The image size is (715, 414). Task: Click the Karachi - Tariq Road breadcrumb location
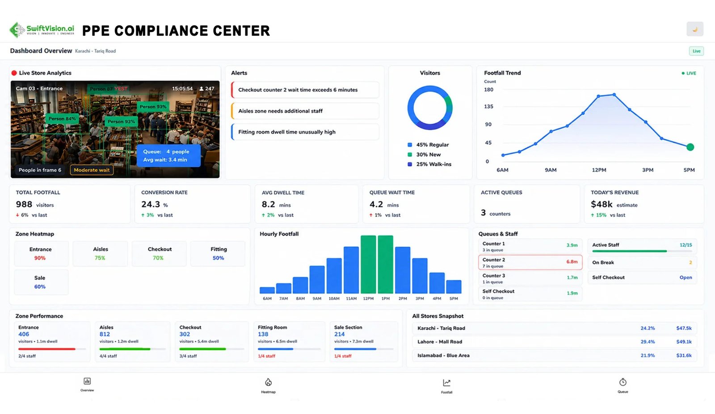tap(95, 51)
